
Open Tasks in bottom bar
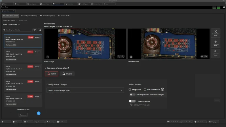click(x=28, y=122)
